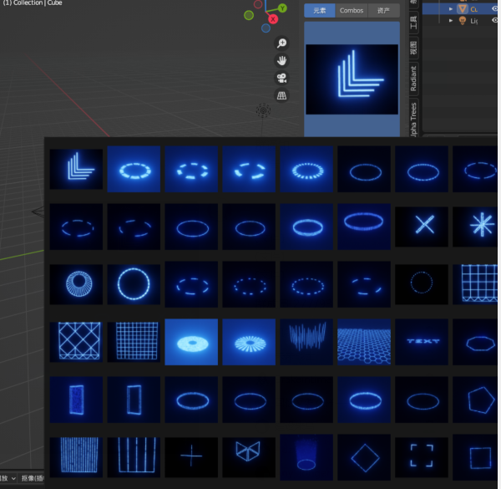Click the red X axis gizmo ball

(272, 19)
